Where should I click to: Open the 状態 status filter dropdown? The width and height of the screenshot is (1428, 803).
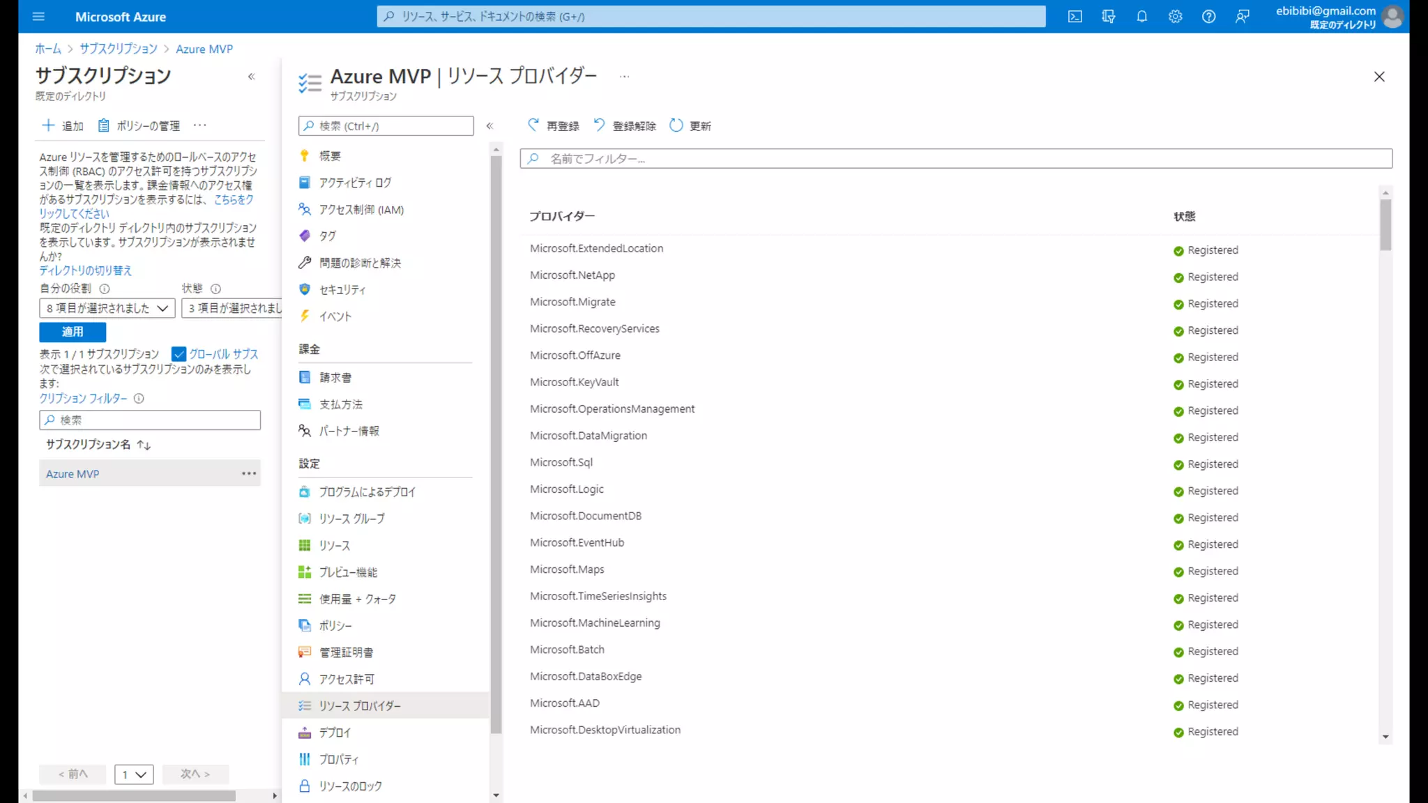tap(232, 308)
